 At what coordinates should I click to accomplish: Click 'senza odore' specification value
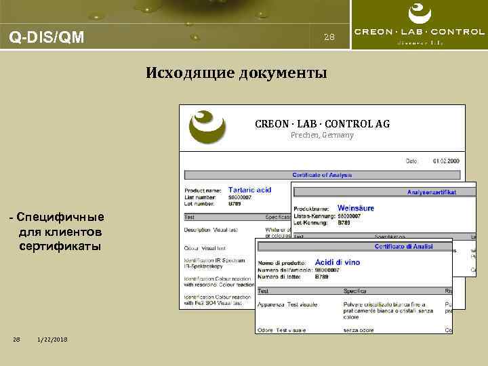(359, 330)
